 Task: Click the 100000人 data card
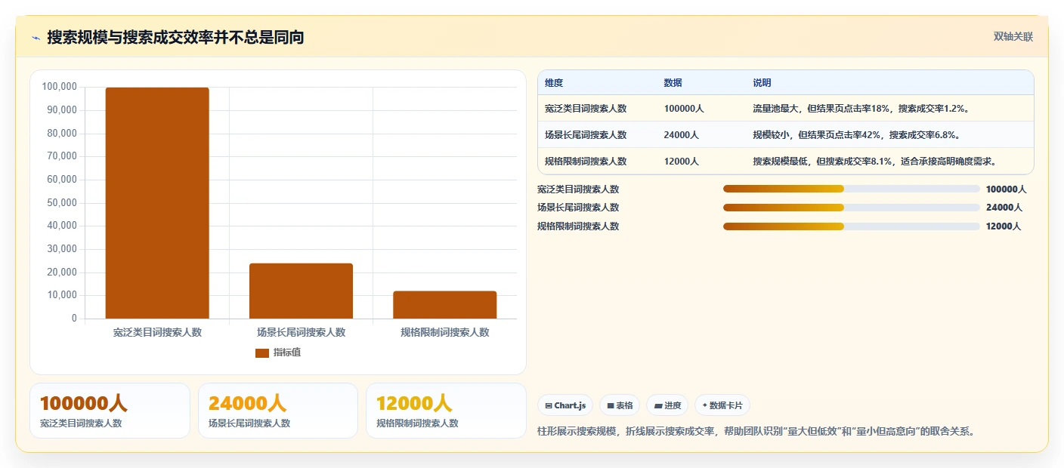coord(110,411)
